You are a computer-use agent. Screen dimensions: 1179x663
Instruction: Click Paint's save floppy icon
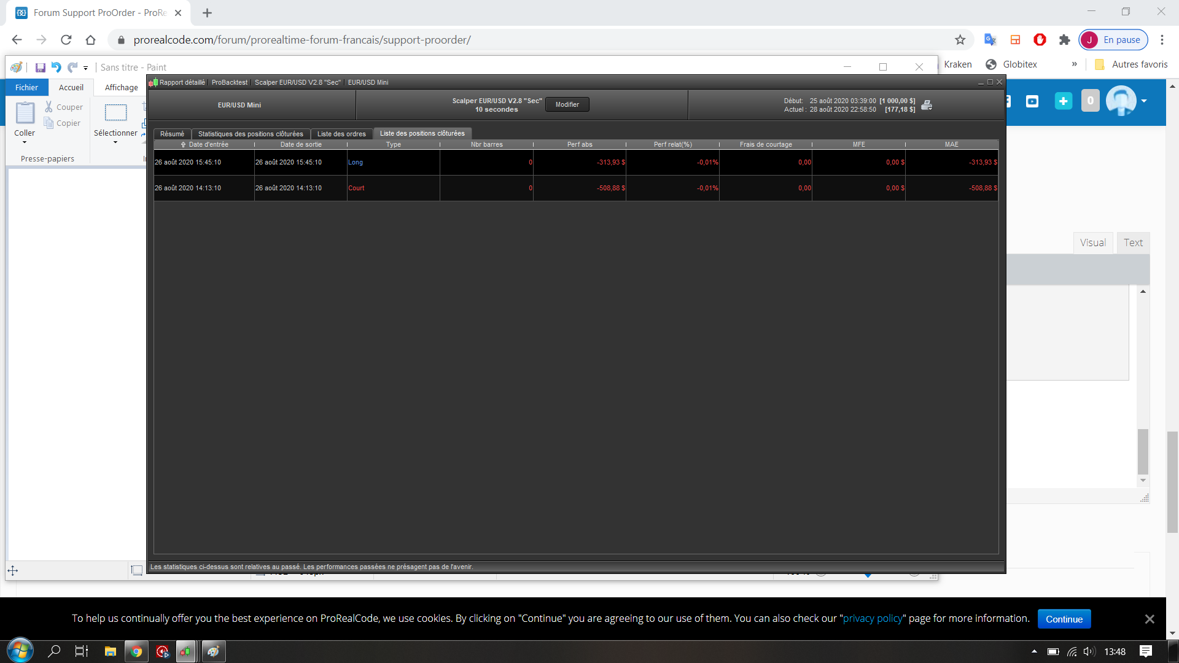[x=41, y=68]
